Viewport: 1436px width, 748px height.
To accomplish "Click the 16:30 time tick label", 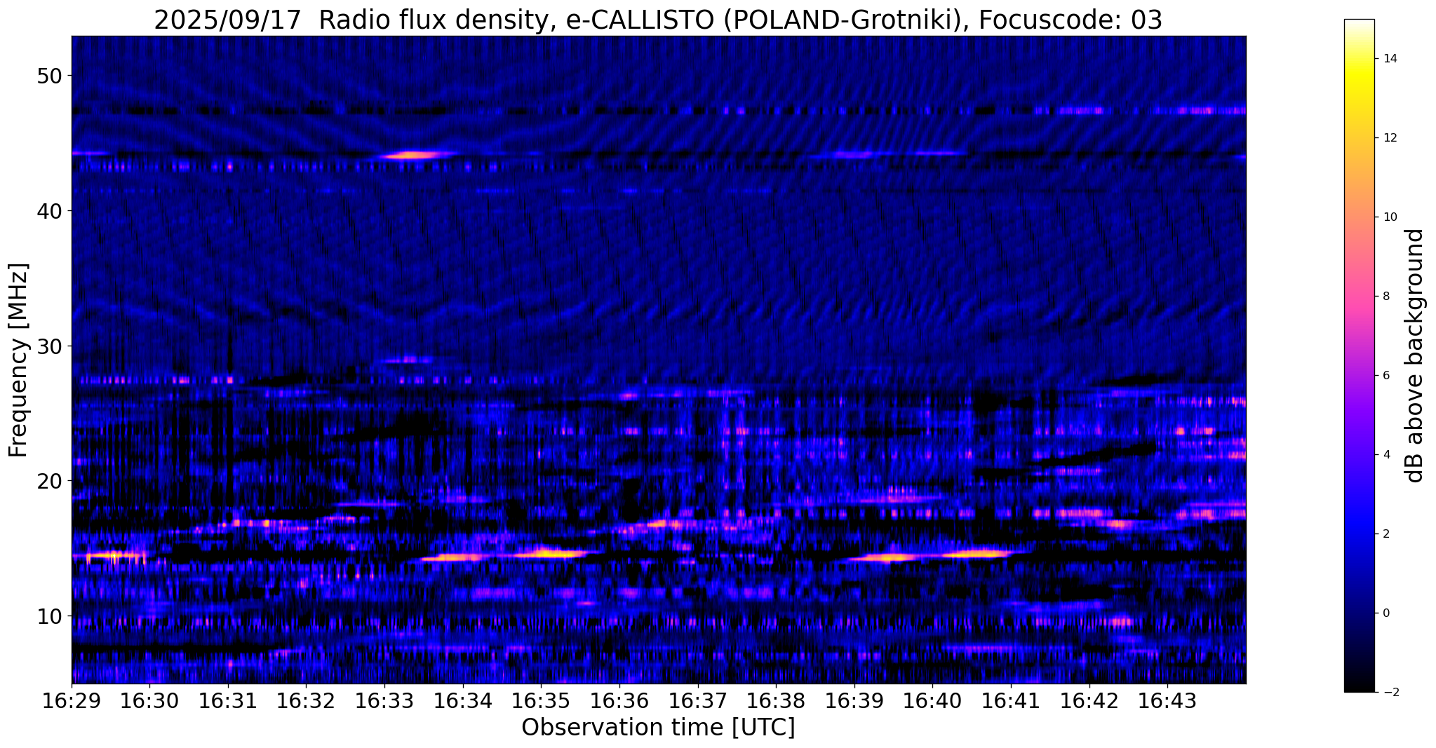I will 149,701.
